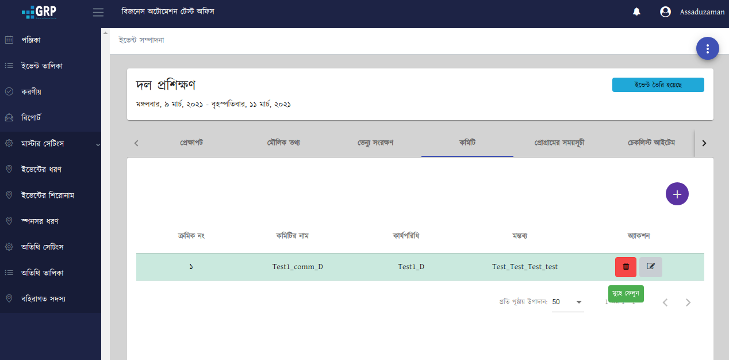Click the pin icon beside ইভেন্টের ধরণ
The height and width of the screenshot is (360, 729).
coord(9,169)
